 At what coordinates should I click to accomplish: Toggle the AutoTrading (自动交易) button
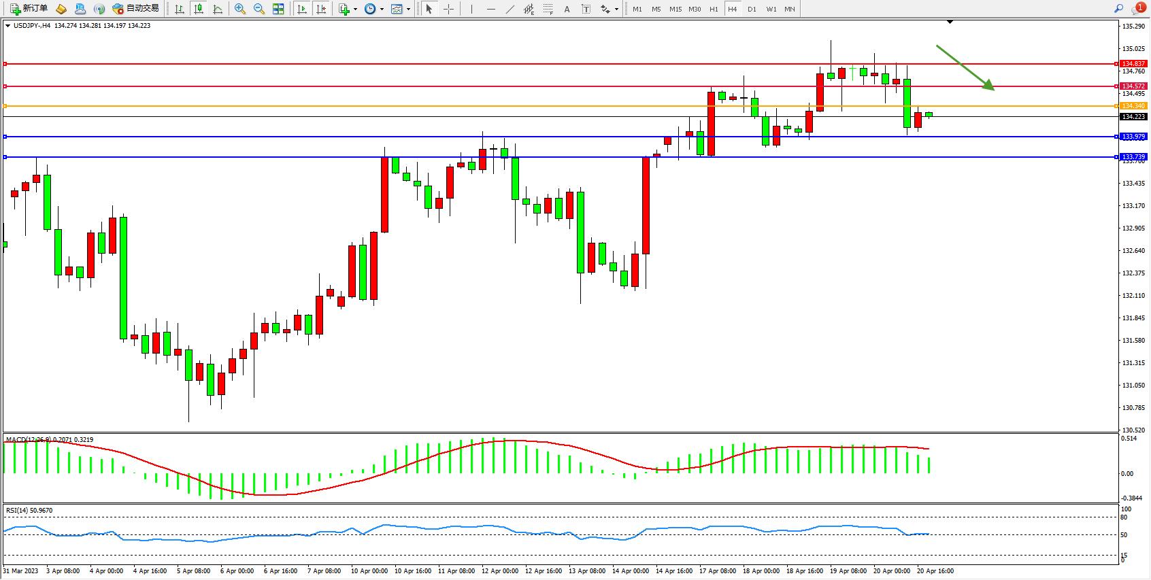(136, 9)
